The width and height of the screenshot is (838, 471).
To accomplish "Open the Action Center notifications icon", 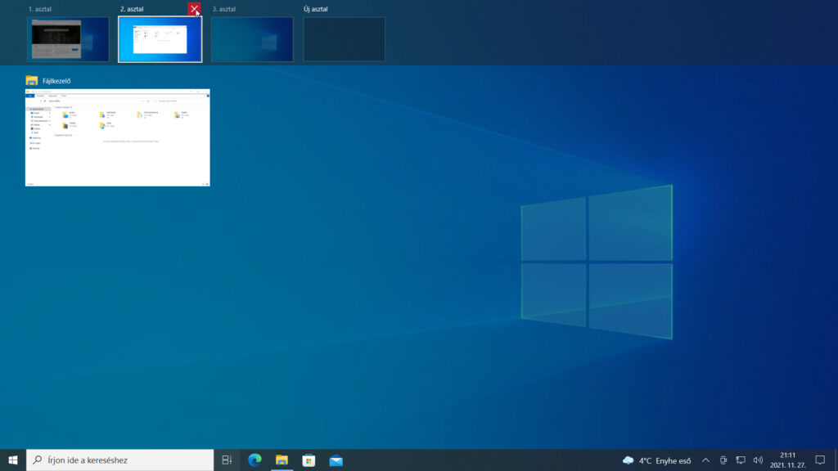I will coord(820,460).
